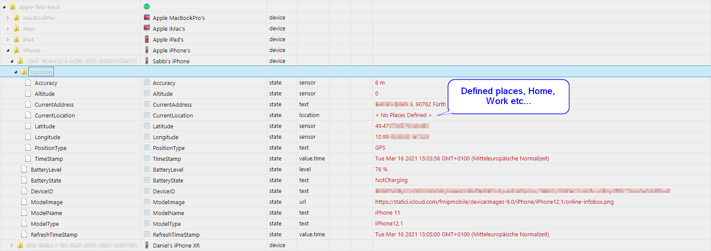Viewport: 711px width, 251px height.
Task: Expand the iMac folder
Action: (x=8, y=29)
